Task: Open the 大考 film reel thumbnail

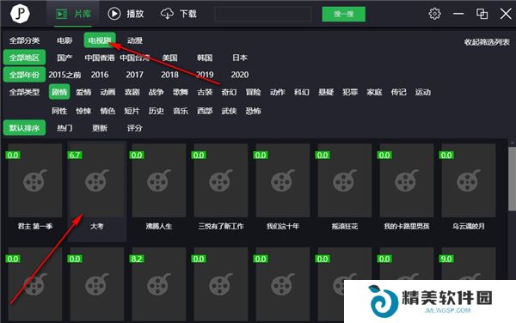Action: (x=96, y=180)
